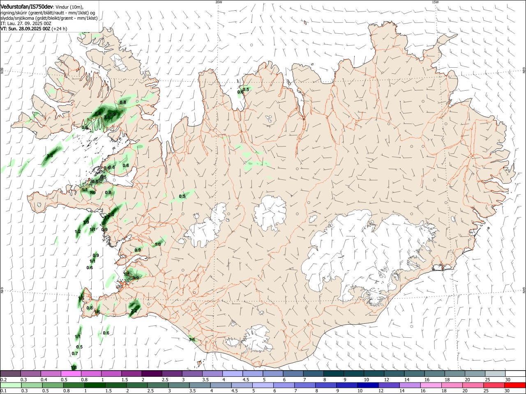
Task: Pick lower legend swatch starting at 4.5
Action: click(x=241, y=385)
